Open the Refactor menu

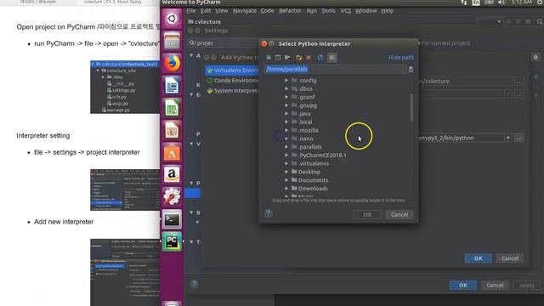(290, 11)
